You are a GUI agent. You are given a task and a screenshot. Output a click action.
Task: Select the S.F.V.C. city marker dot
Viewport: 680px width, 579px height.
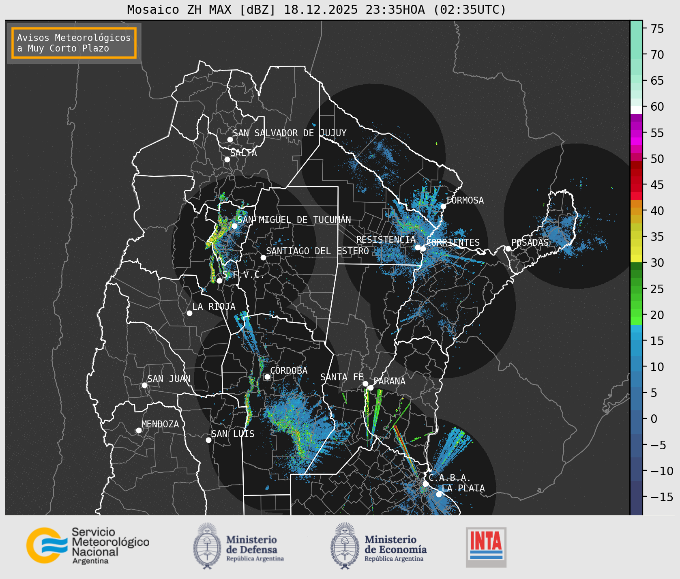pyautogui.click(x=219, y=281)
